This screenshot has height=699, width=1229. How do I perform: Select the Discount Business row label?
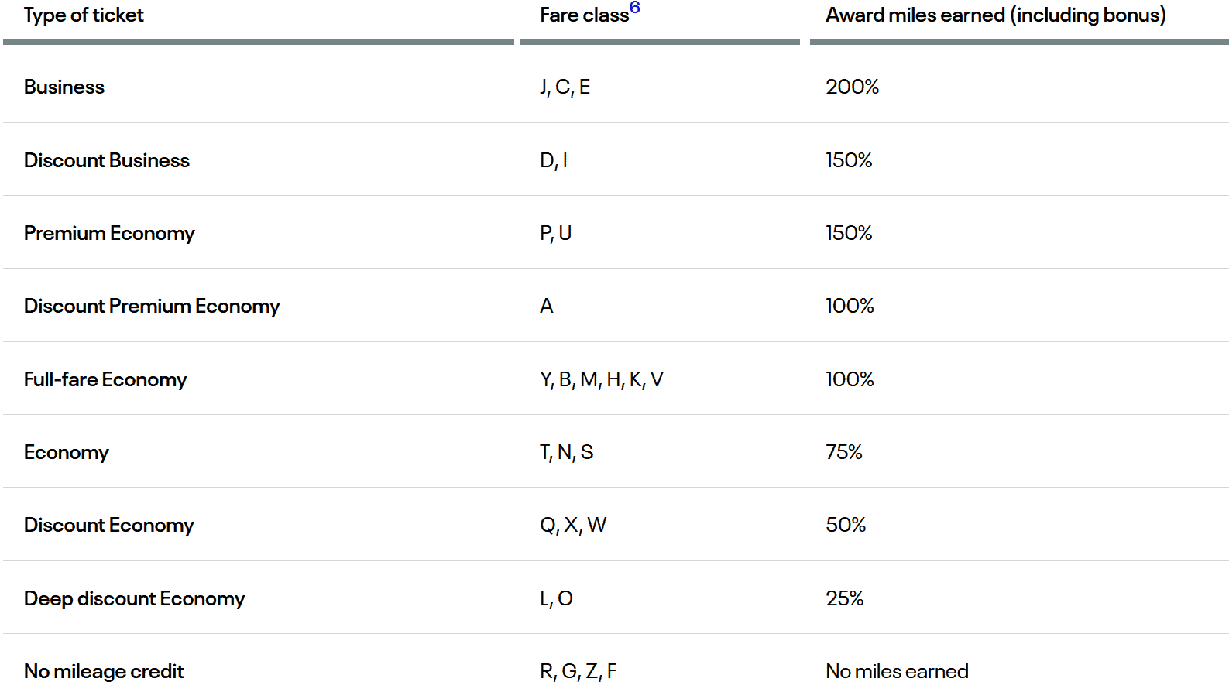click(107, 160)
